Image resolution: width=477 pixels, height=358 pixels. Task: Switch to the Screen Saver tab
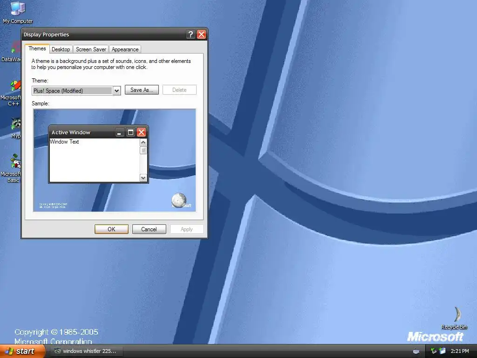pyautogui.click(x=91, y=49)
